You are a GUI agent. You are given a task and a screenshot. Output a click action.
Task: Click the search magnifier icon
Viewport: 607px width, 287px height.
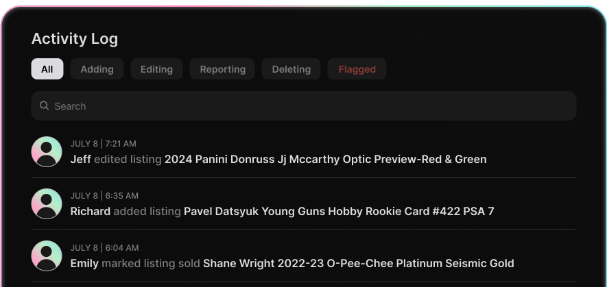click(x=44, y=106)
